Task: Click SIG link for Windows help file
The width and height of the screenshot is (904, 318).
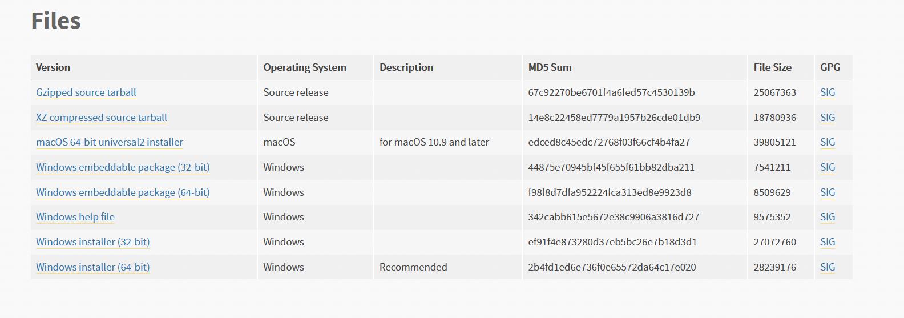Action: (x=827, y=217)
